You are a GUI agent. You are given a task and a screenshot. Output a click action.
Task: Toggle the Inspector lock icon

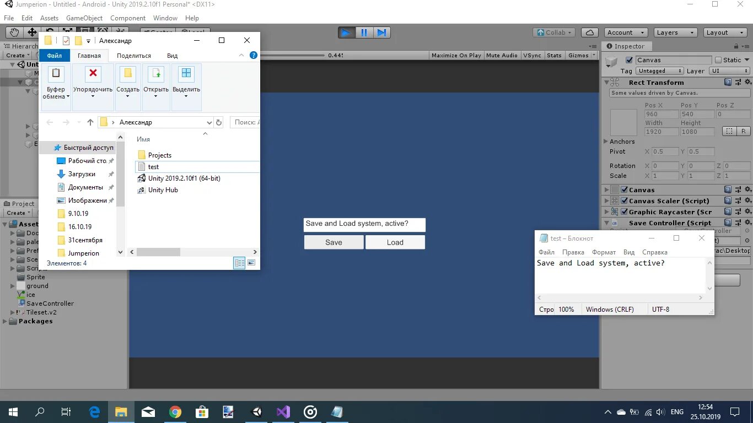tap(737, 46)
